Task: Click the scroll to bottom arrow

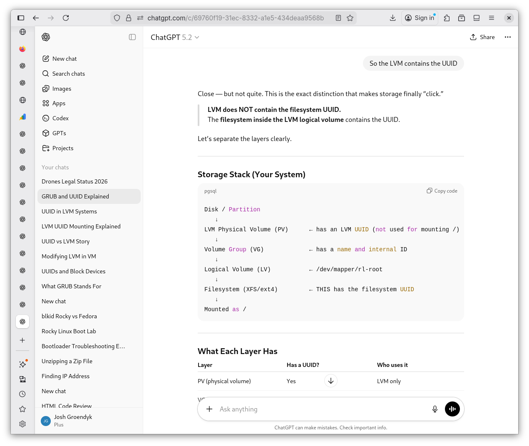Action: 330,381
